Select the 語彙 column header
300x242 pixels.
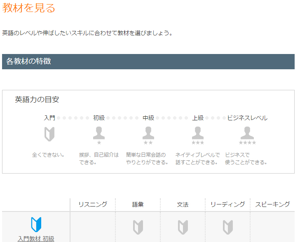click(138, 204)
